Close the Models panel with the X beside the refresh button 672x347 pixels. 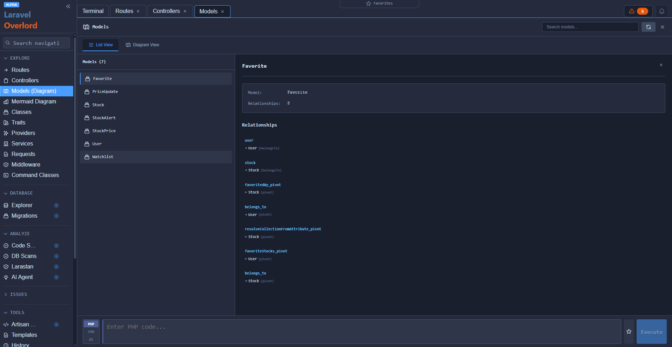coord(663,27)
